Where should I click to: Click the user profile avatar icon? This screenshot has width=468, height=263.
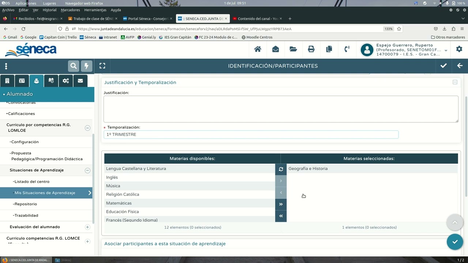(x=367, y=50)
